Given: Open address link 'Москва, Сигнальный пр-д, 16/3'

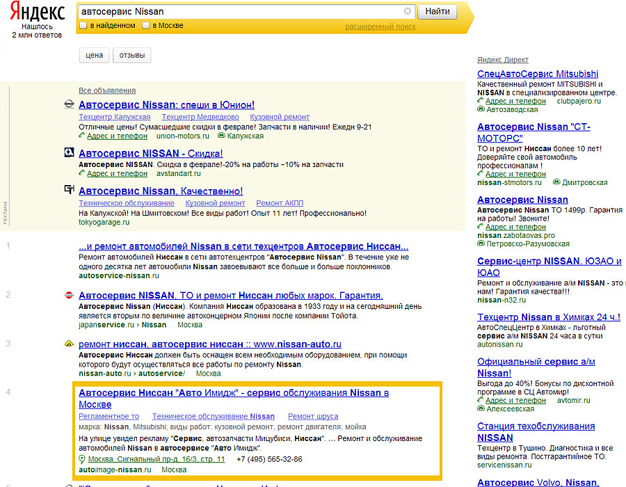Looking at the screenshot, I should tap(156, 459).
